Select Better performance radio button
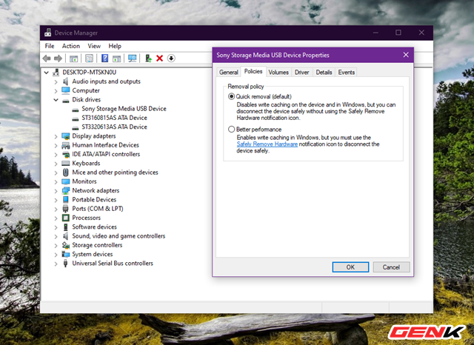 point(232,129)
